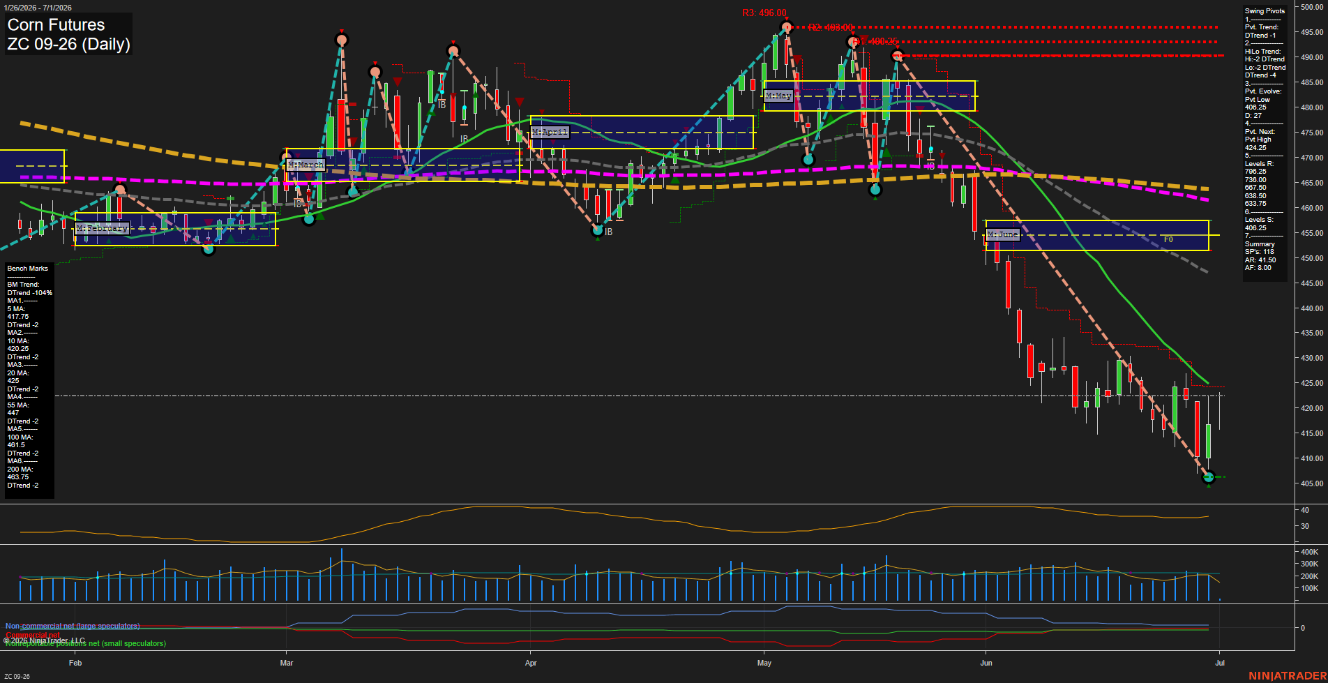Click the 100 MA: label in Bench Marks
1328x683 pixels.
tap(19, 437)
